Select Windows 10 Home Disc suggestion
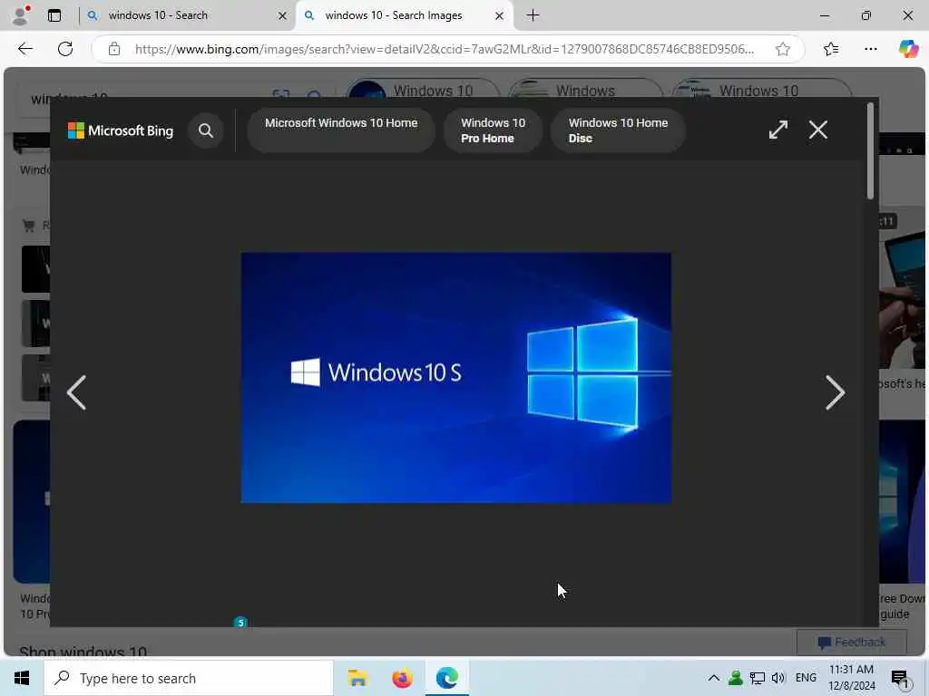 pos(618,130)
